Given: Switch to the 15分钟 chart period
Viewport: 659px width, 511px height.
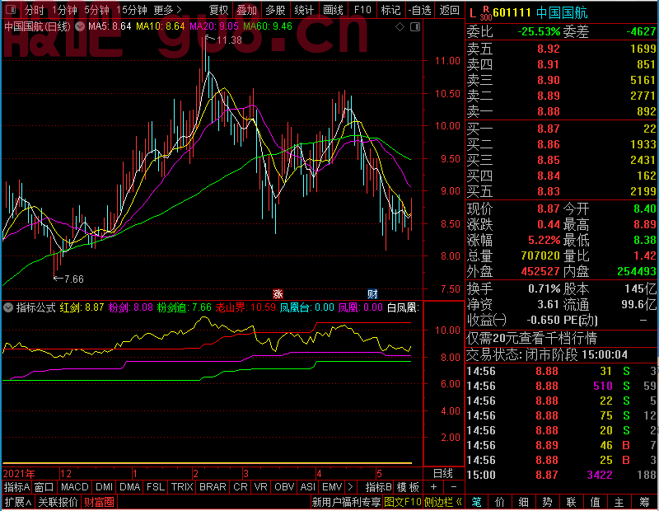Looking at the screenshot, I should coord(132,10).
